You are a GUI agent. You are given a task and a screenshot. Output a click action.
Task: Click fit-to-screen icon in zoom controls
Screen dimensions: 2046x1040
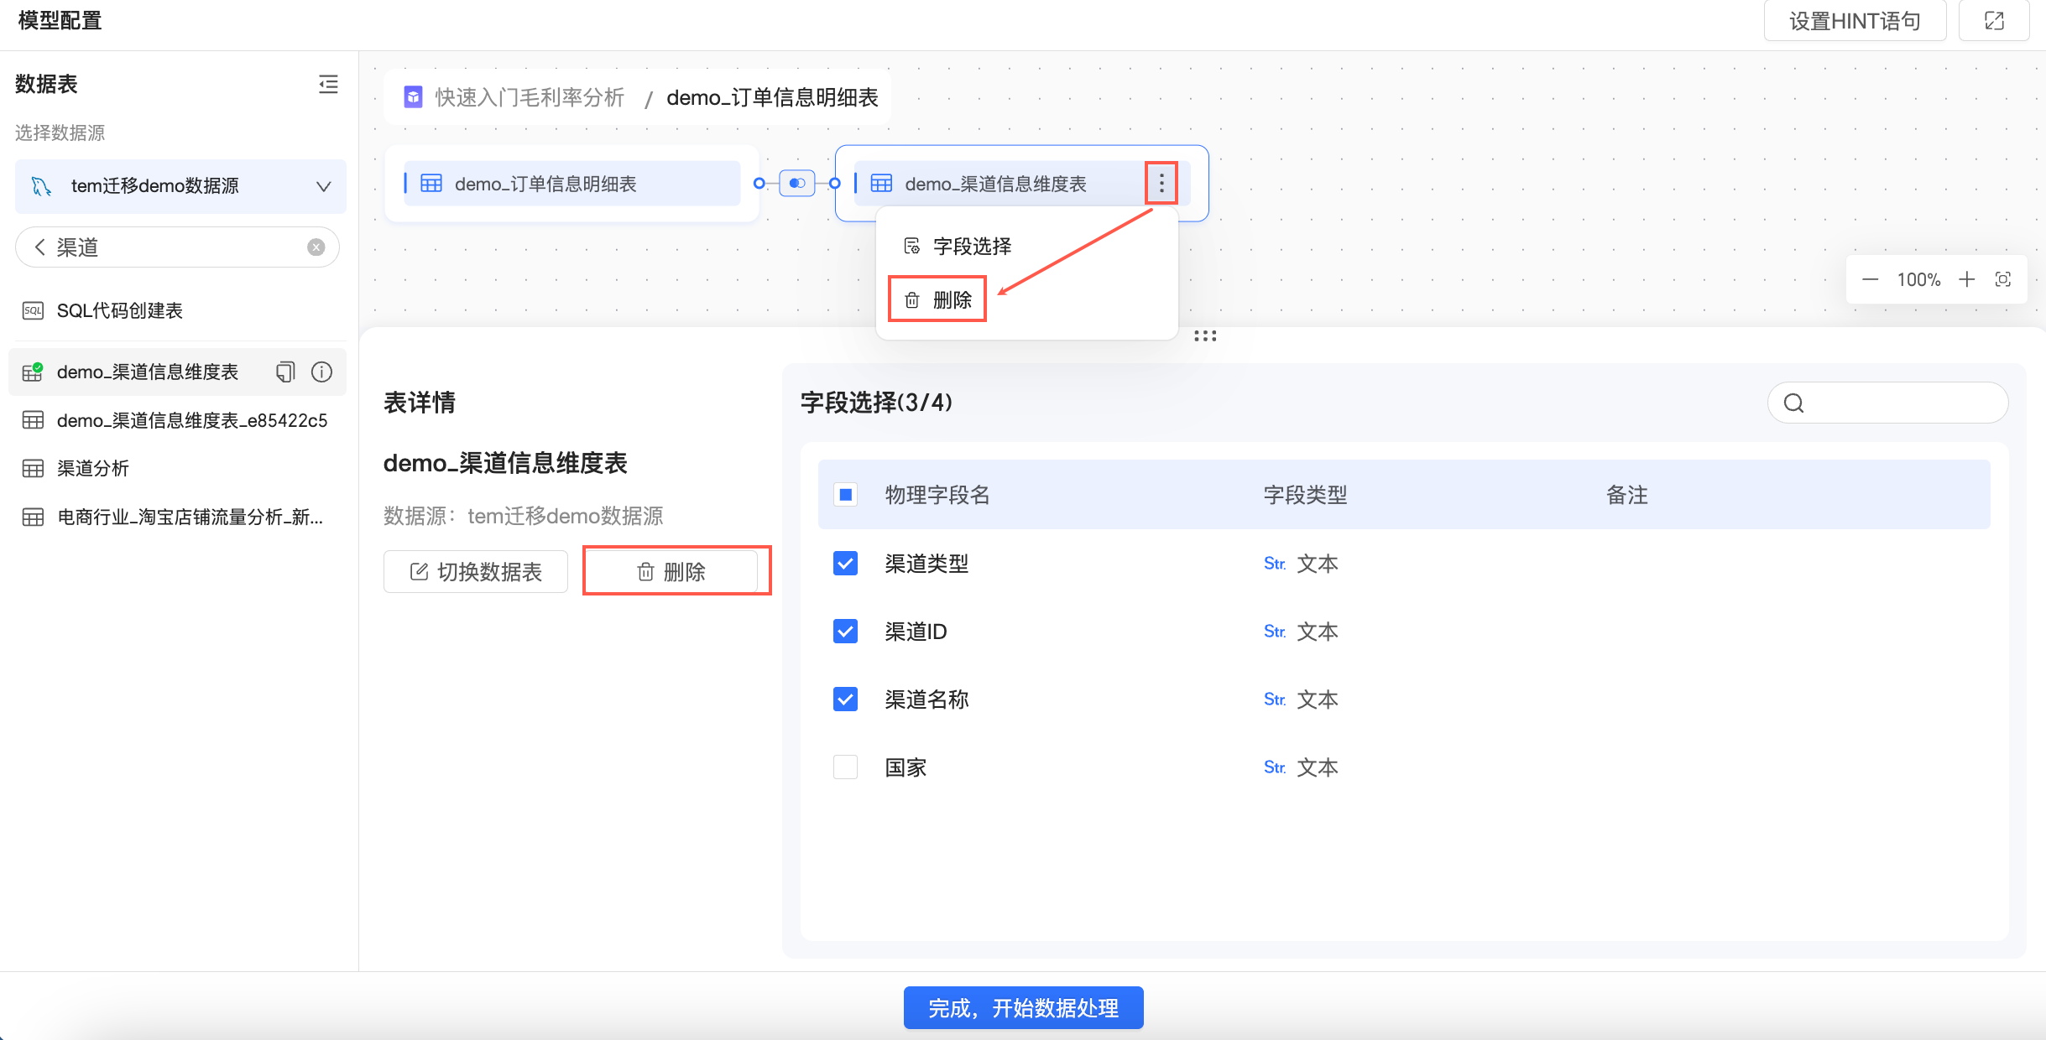pyautogui.click(x=2003, y=279)
